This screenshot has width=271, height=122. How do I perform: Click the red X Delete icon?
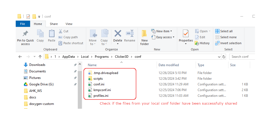(x=118, y=33)
